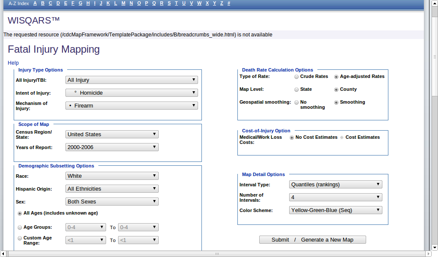Click Submit Generate a New Map button
Image resolution: width=438 pixels, height=257 pixels.
(312, 239)
